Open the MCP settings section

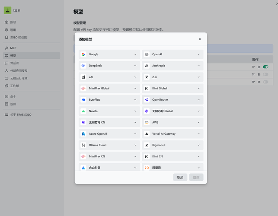32,48
